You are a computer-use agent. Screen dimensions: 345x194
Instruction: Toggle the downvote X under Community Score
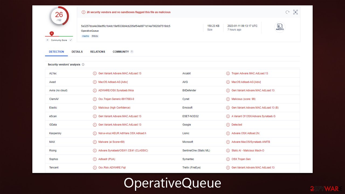pos(47,40)
